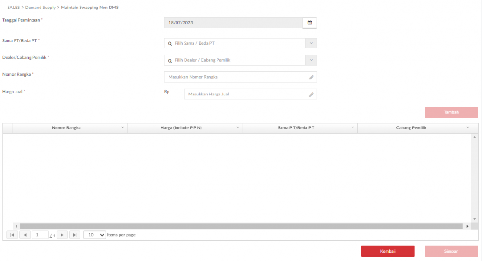The height and width of the screenshot is (261, 482).
Task: Click the SALES breadcrumb
Action: 14,8
